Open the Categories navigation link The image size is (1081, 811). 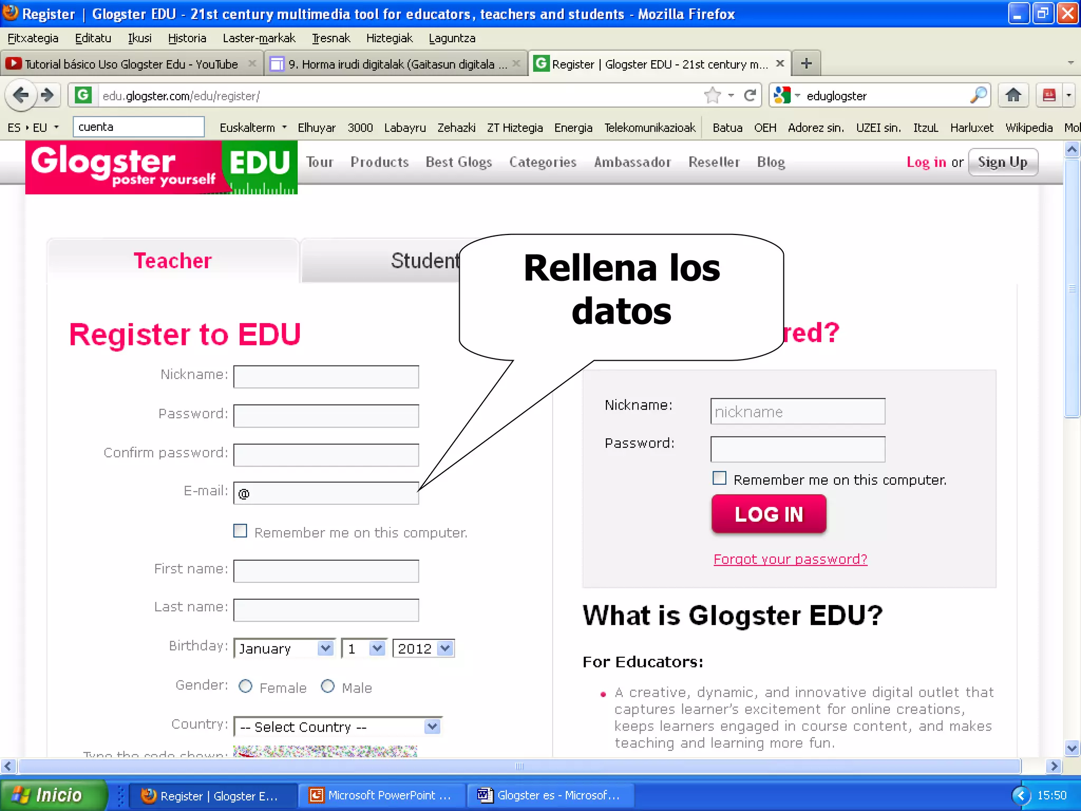[543, 162]
